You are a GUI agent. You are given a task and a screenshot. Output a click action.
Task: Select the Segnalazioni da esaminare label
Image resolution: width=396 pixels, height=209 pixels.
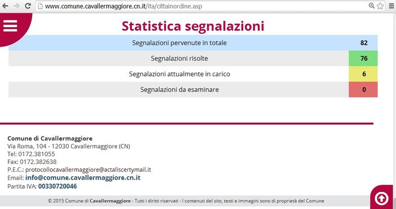(x=179, y=90)
